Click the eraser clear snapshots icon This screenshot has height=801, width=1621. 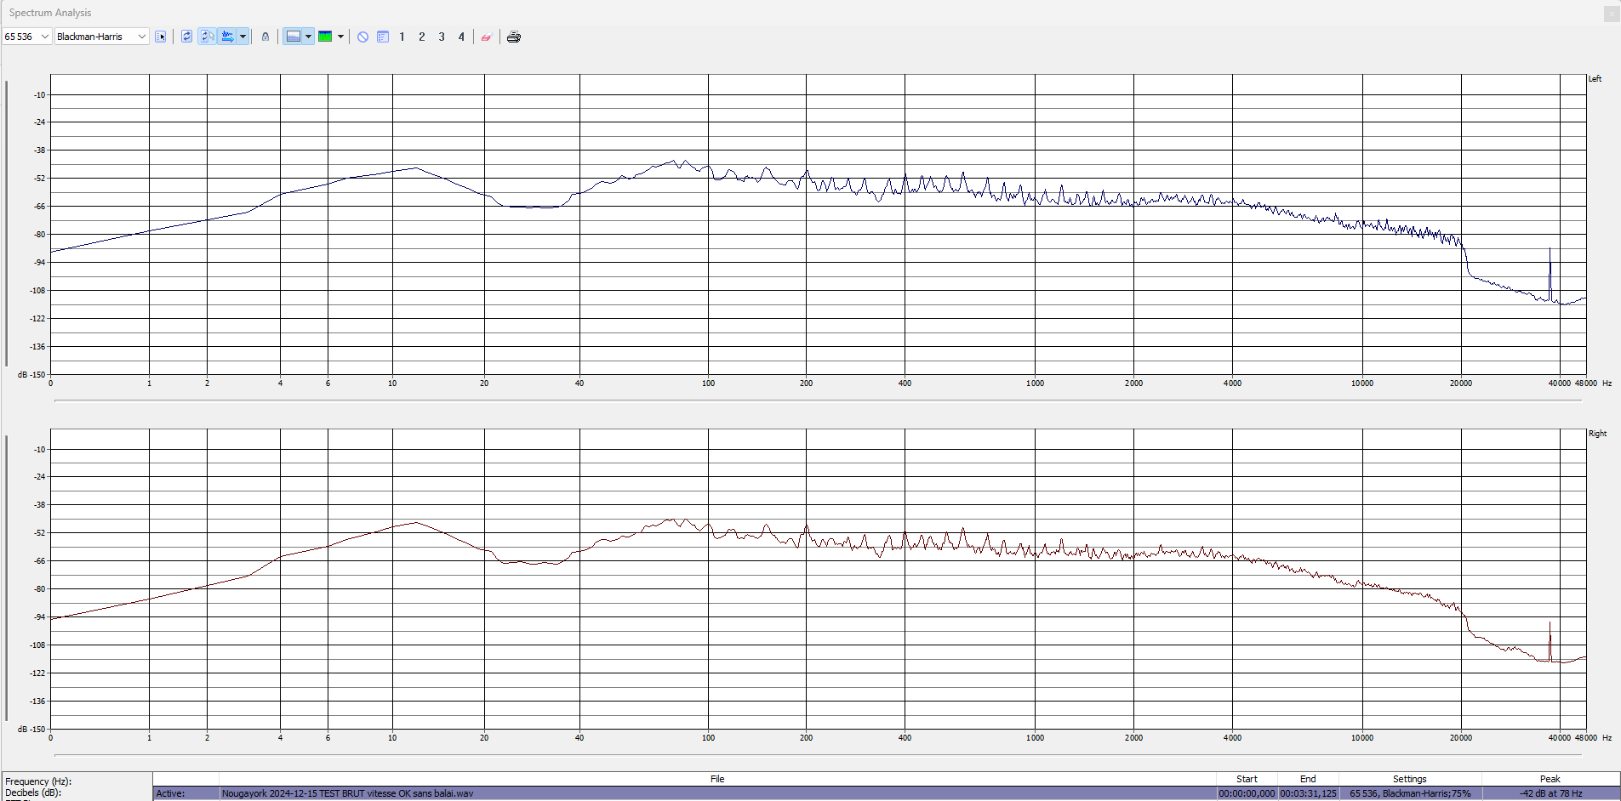coord(486,37)
